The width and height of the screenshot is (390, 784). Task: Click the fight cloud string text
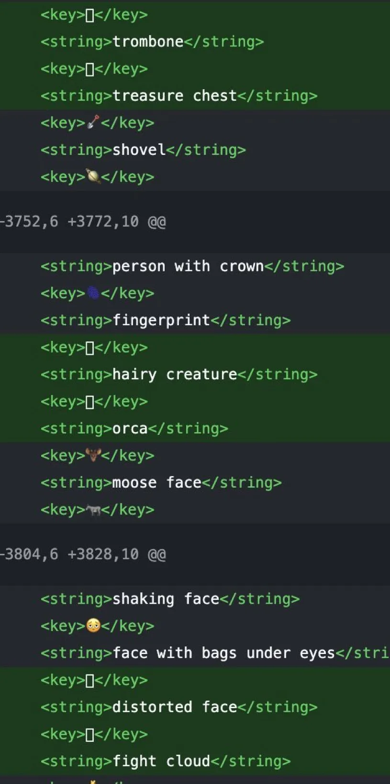pos(161,761)
